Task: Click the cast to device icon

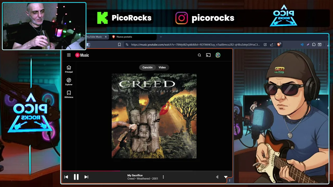Action: tap(208, 55)
